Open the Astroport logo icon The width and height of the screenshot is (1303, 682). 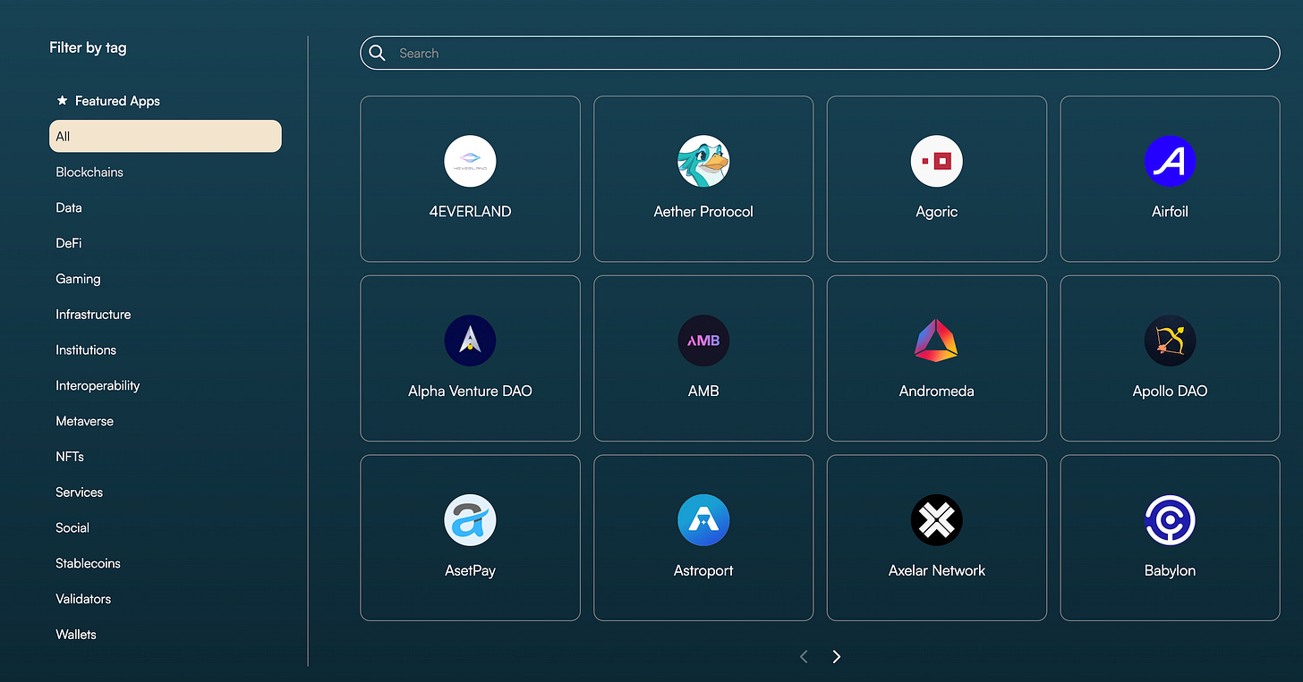pyautogui.click(x=703, y=520)
